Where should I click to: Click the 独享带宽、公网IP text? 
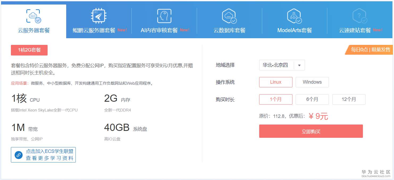point(27,139)
